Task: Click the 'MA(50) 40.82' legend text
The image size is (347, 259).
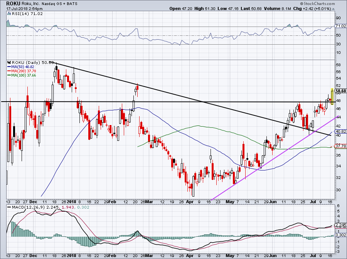Action: pos(23,67)
